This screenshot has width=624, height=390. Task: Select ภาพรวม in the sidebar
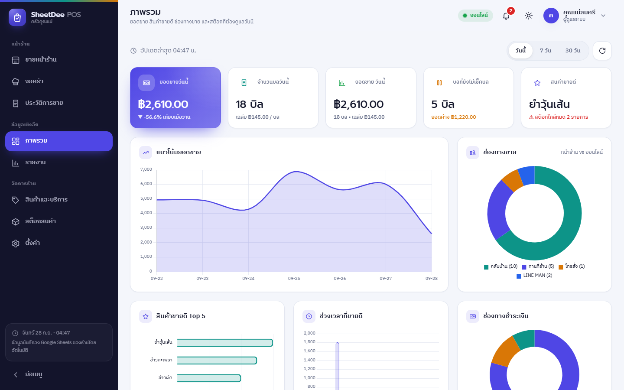click(59, 141)
